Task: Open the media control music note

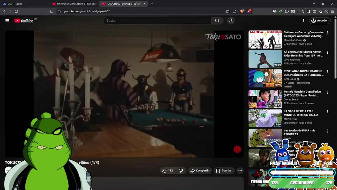Action: (303, 11)
